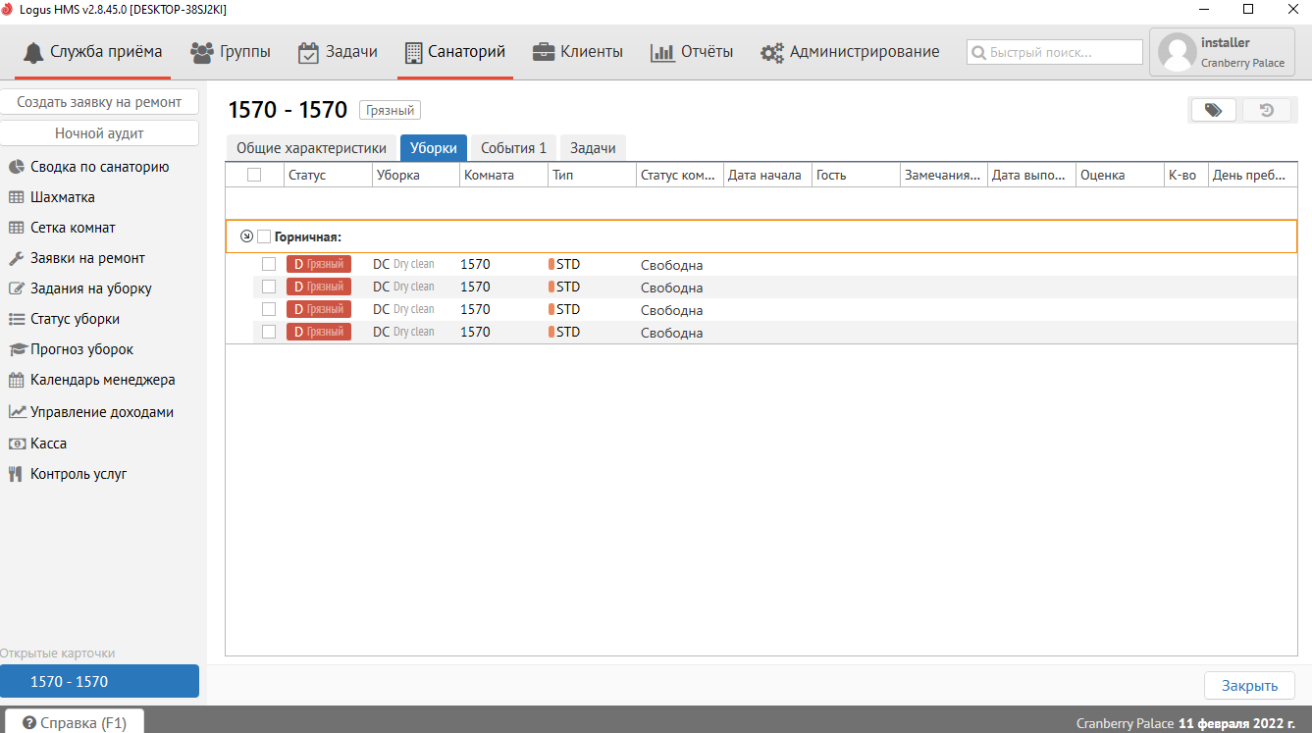The height and width of the screenshot is (733, 1312).
Task: Open Календарь менеджера in the sidebar
Action: coord(102,380)
